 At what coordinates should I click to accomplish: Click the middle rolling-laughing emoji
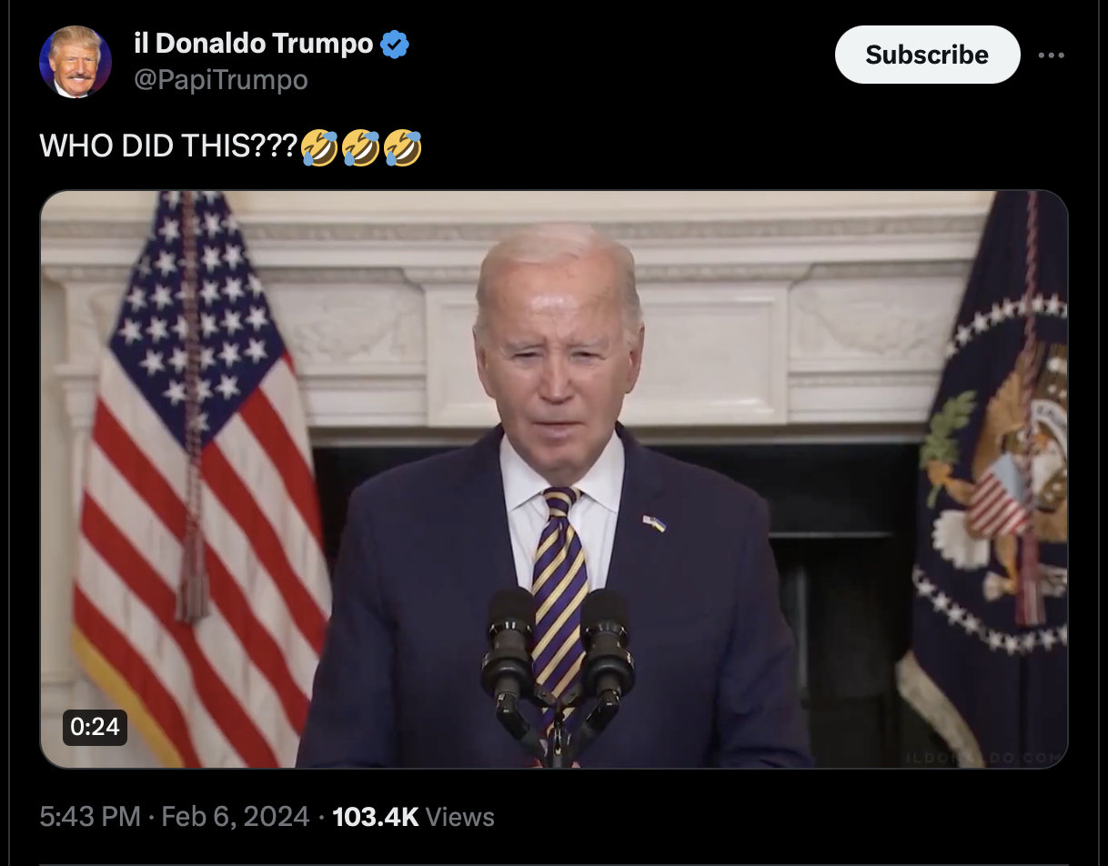click(x=361, y=147)
